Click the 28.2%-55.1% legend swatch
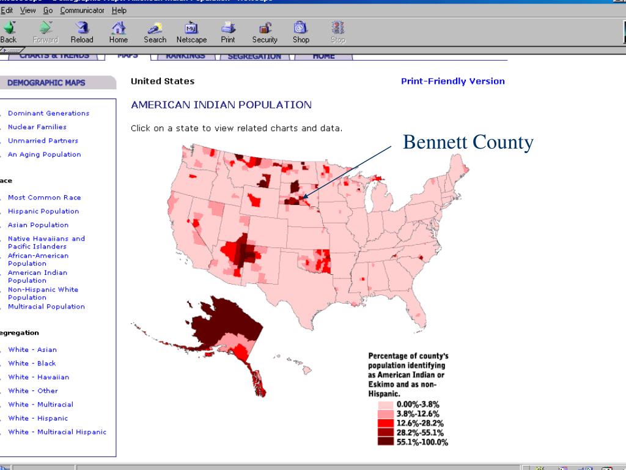Screen dimensions: 626x470 pyautogui.click(x=386, y=433)
